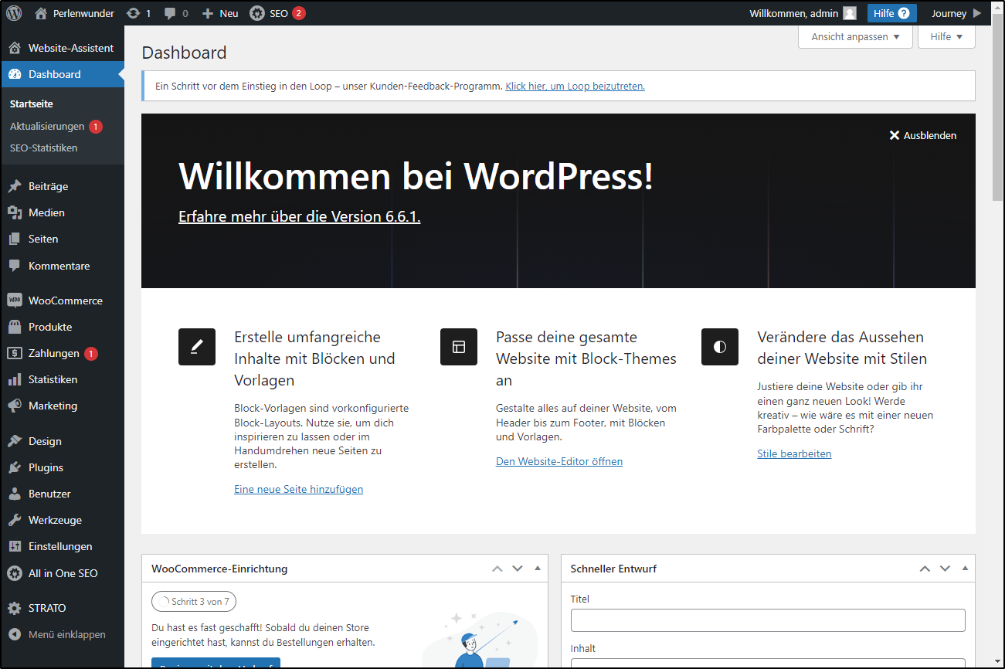
Task: Select Aktualisierungen in the sidebar menu
Action: click(46, 126)
